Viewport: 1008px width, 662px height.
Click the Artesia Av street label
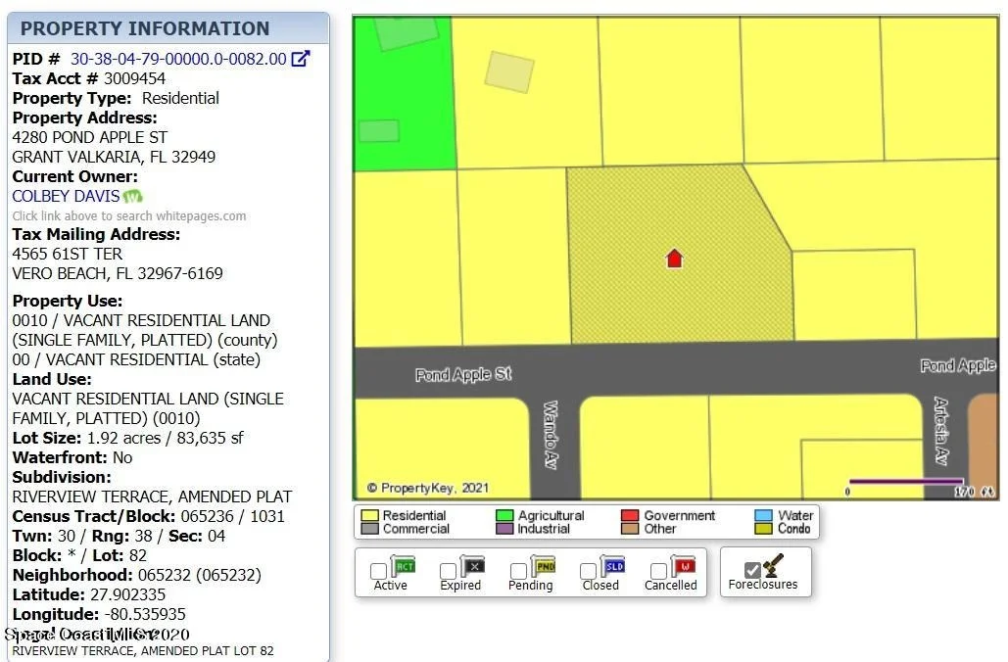tap(941, 431)
